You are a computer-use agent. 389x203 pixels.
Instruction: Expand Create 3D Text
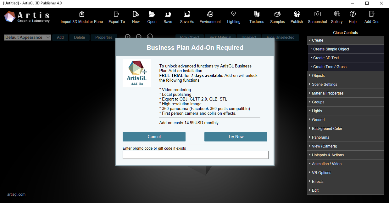tap(346, 58)
